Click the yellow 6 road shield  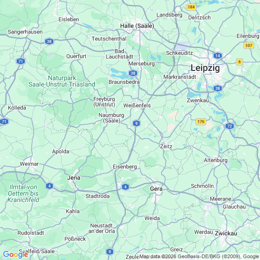click(239, 62)
